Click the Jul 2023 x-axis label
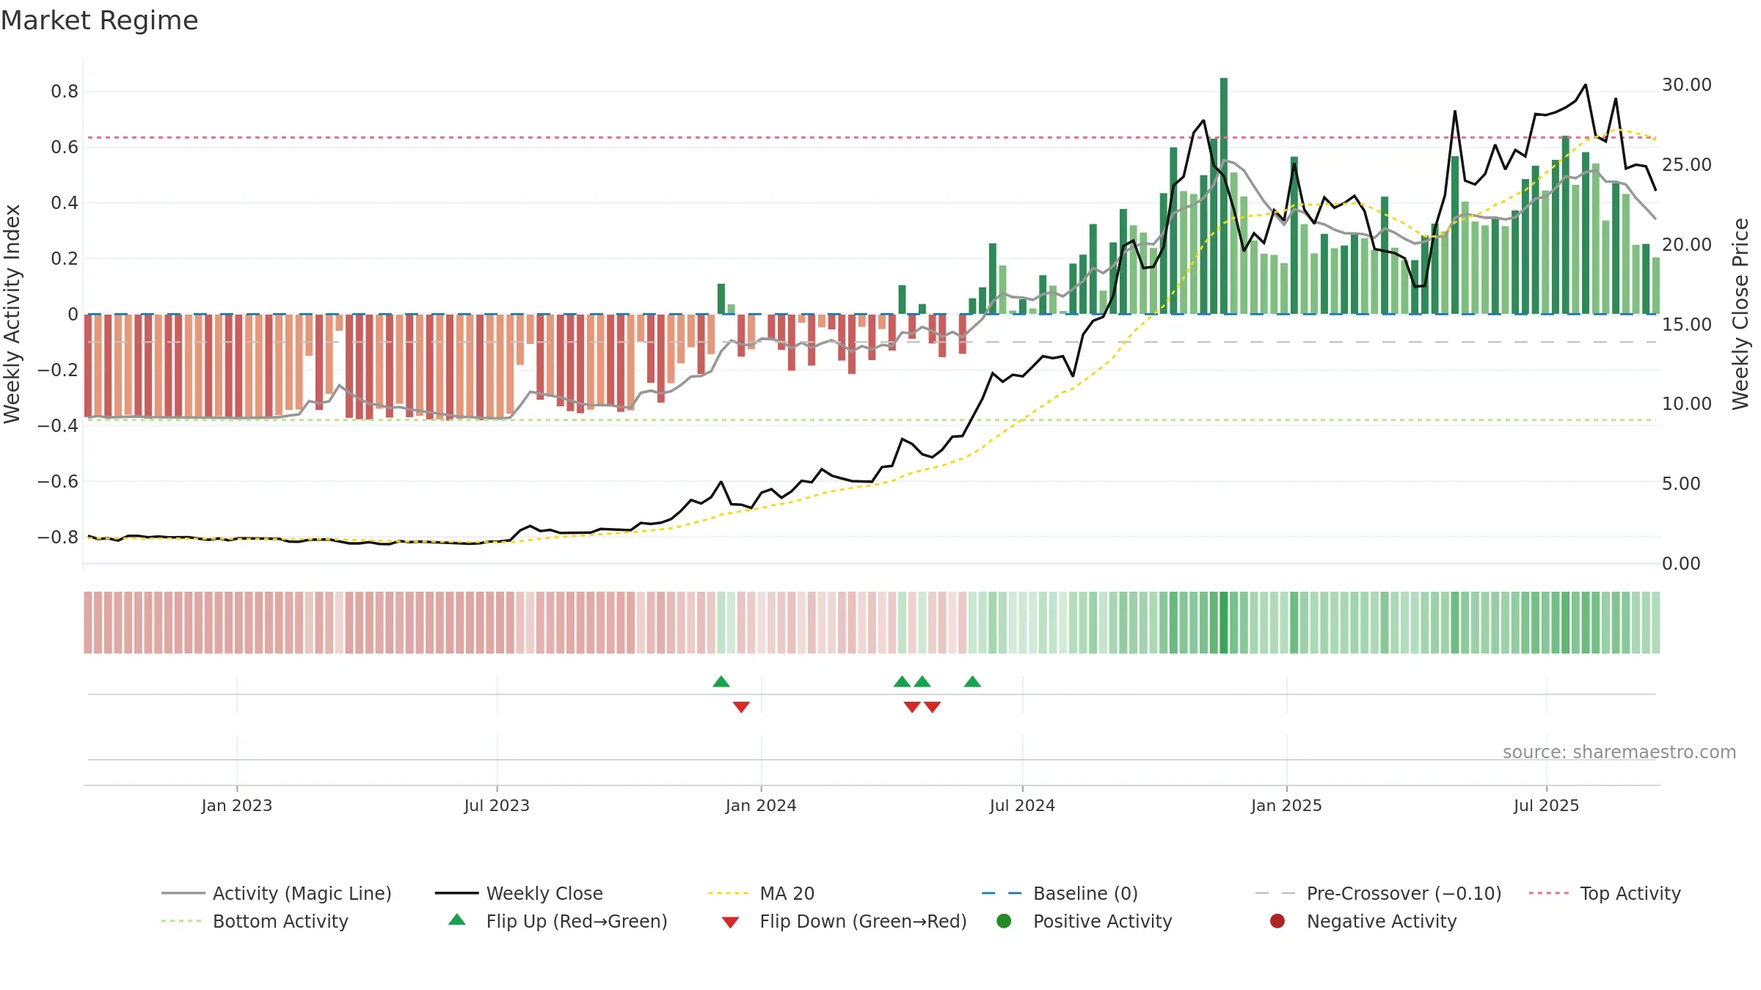Screen dimensions: 1761x990 coord(497,805)
